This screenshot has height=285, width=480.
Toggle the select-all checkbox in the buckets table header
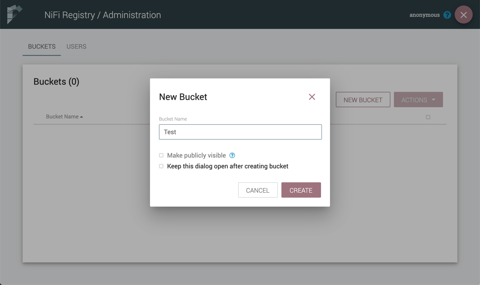(428, 117)
